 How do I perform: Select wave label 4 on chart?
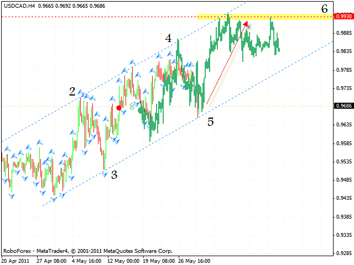coord(168,39)
